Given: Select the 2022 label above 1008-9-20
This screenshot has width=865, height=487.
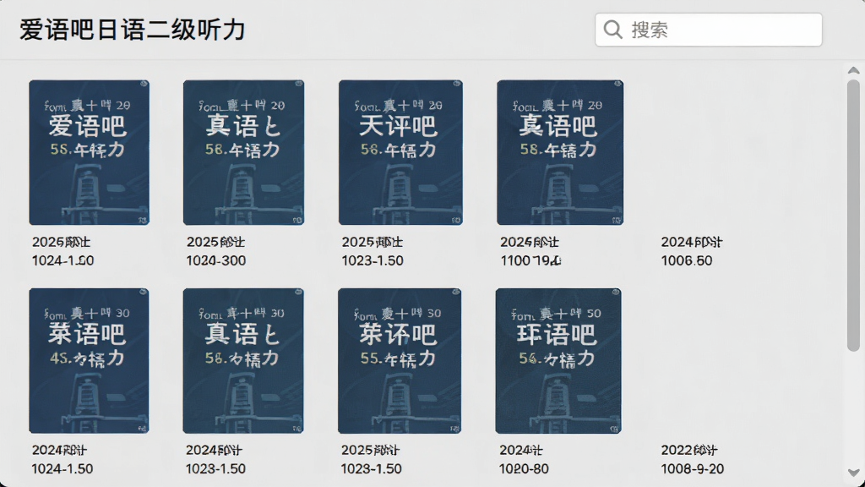Looking at the screenshot, I should point(689,450).
